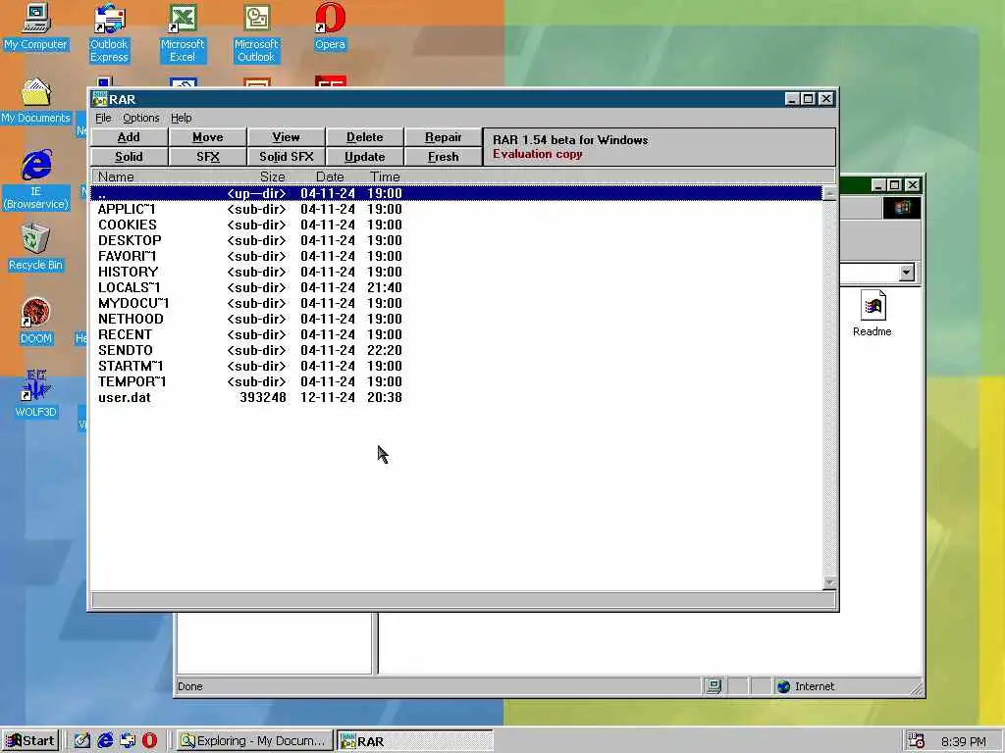Launch Opera browser desktop icon
The image size is (1005, 753).
[330, 27]
